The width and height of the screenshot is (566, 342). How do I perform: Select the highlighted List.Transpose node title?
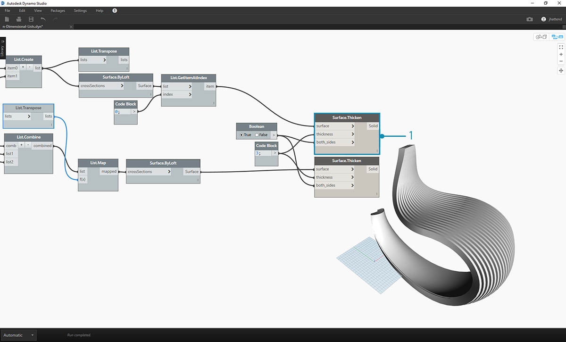click(28, 108)
